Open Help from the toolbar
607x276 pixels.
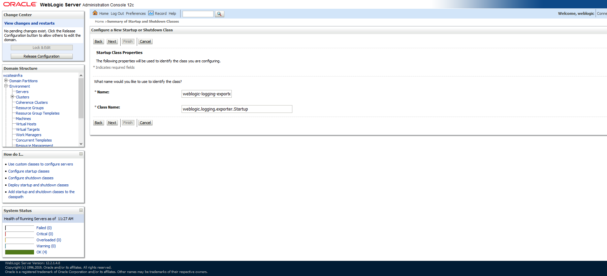click(172, 14)
